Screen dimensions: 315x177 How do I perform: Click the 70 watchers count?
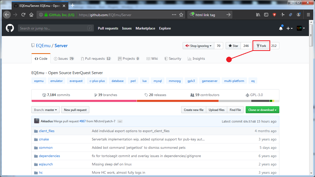coord(219,46)
